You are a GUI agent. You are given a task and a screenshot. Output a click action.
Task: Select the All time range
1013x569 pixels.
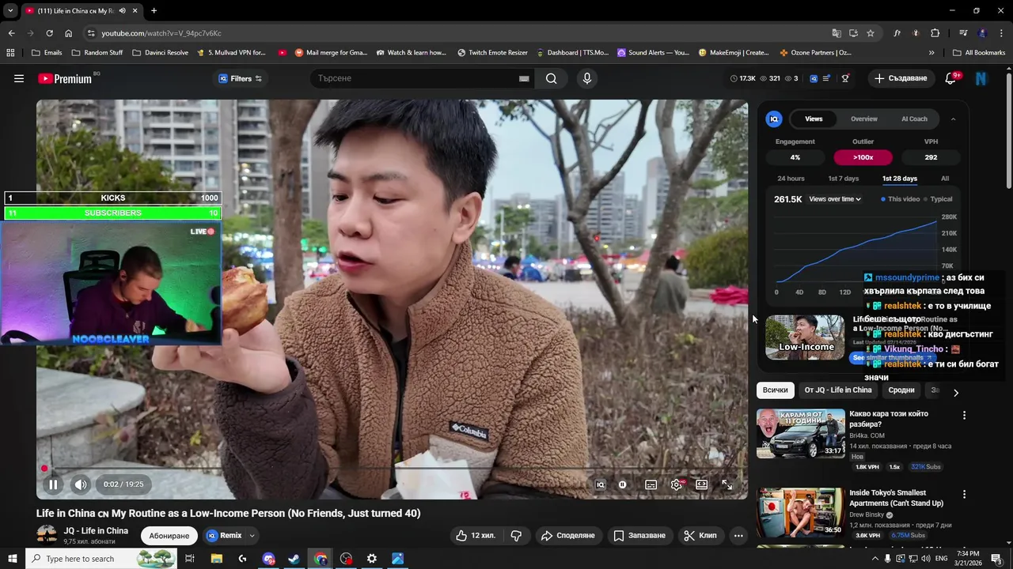coord(945,179)
